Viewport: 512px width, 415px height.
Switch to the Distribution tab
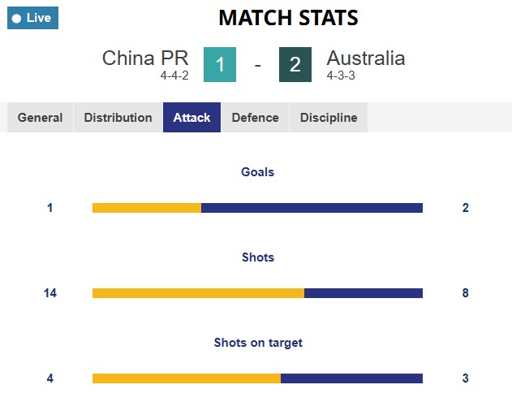118,118
